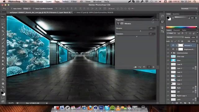199x112 pixels.
Task: Select the Zoom tool
Action: (3, 87)
